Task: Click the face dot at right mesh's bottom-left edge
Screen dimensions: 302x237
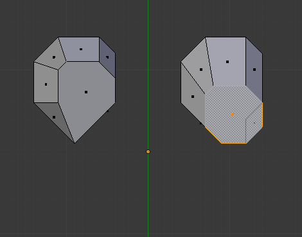Action: point(201,123)
